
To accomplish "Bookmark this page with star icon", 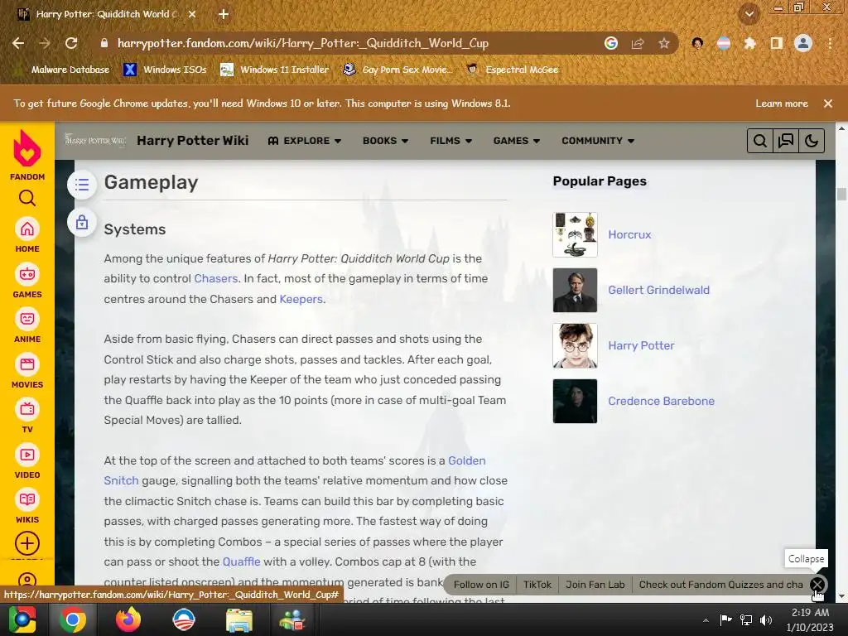I will point(664,43).
